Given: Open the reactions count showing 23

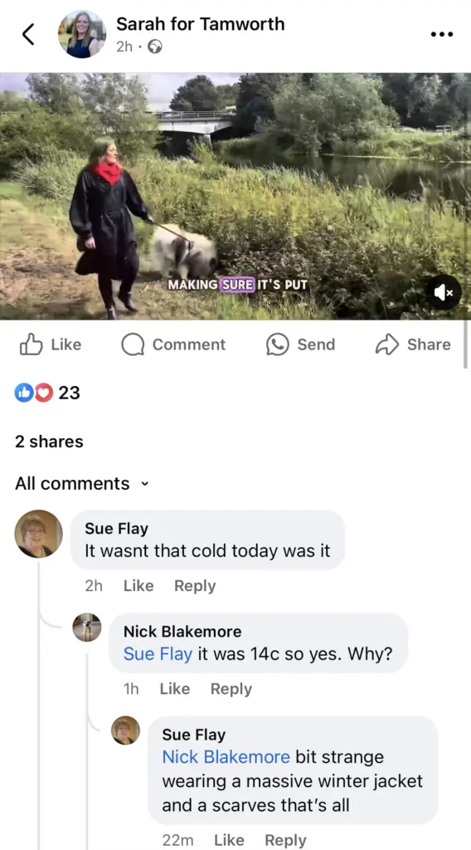Looking at the screenshot, I should tap(47, 393).
